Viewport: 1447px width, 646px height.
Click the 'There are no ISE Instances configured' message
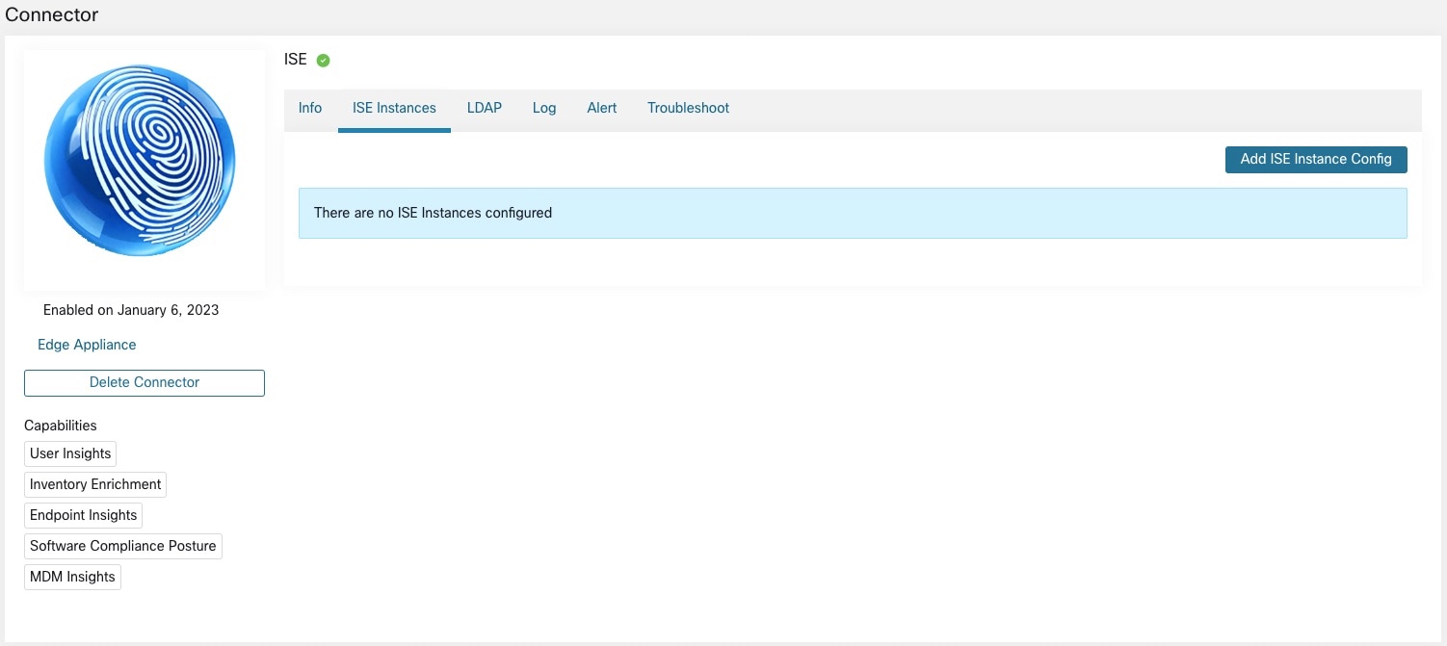click(x=853, y=213)
